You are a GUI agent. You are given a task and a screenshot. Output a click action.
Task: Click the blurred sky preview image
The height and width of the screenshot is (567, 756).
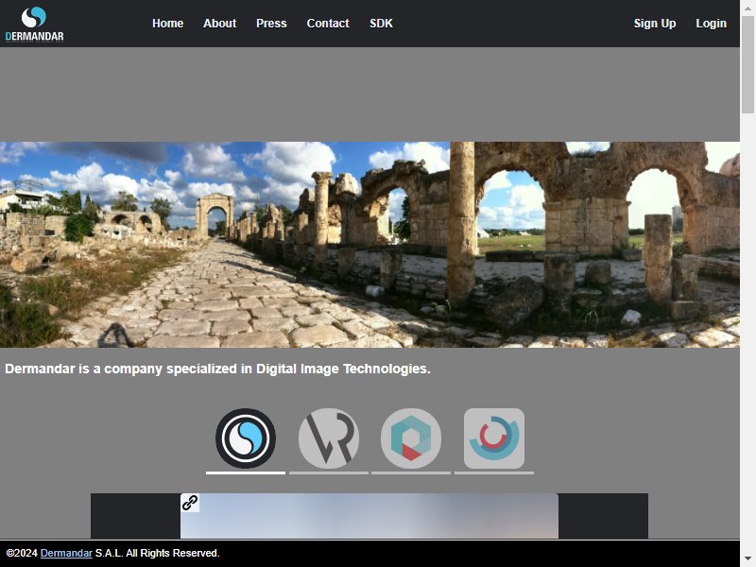pyautogui.click(x=369, y=516)
